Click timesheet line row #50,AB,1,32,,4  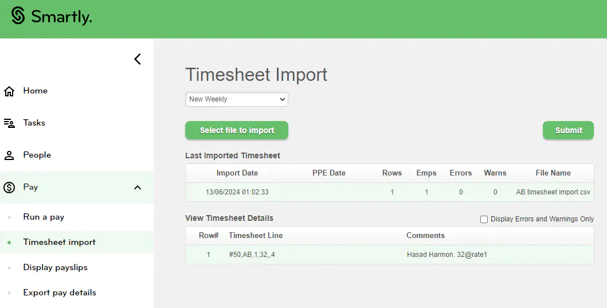[x=252, y=255]
